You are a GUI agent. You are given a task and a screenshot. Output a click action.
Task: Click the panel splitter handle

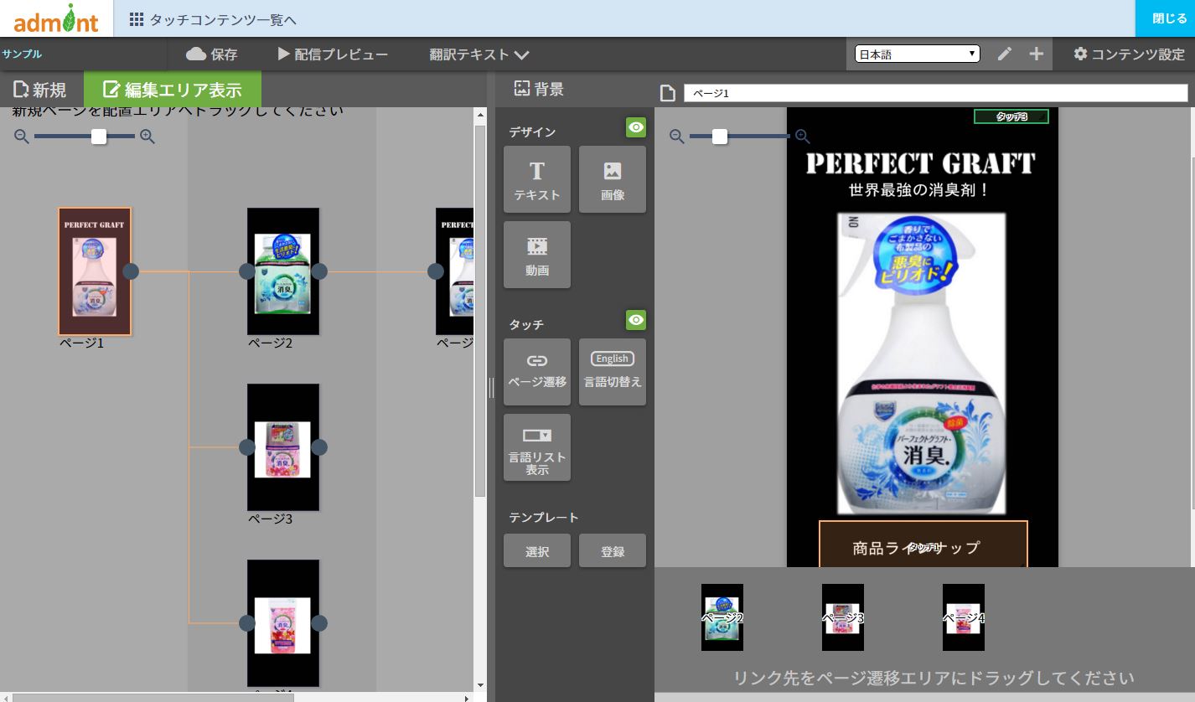click(491, 387)
